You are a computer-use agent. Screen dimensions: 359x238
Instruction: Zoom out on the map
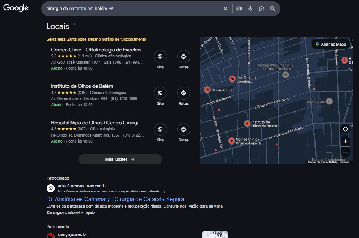tap(345, 152)
